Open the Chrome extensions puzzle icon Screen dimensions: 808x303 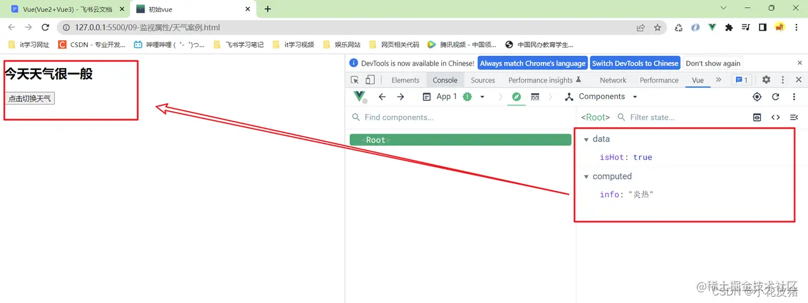click(729, 28)
